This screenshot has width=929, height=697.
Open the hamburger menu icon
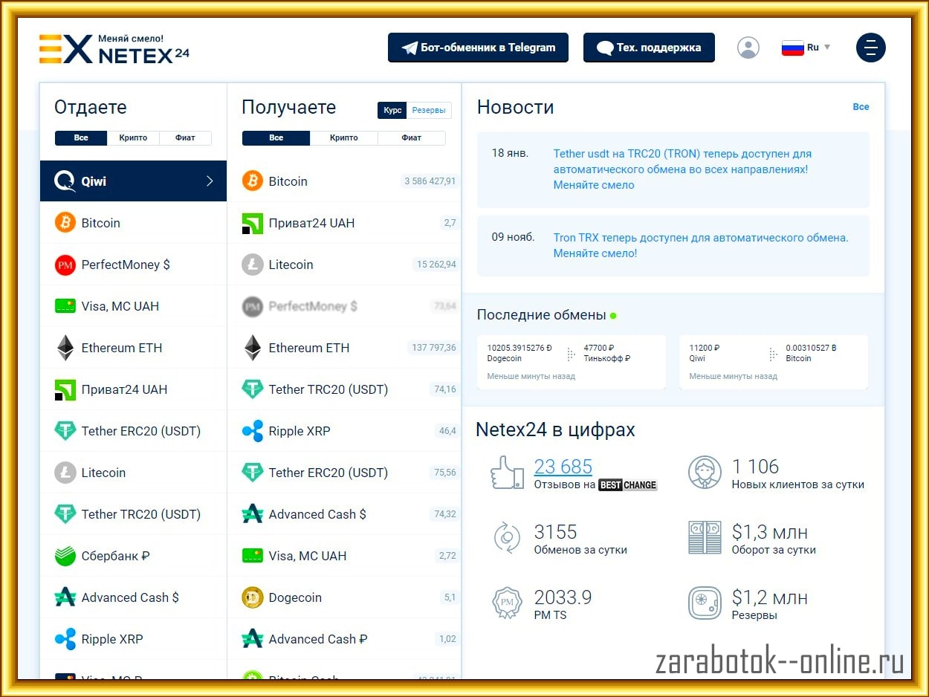(x=870, y=48)
